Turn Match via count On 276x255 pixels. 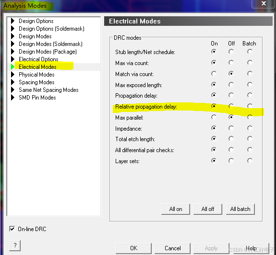point(214,74)
